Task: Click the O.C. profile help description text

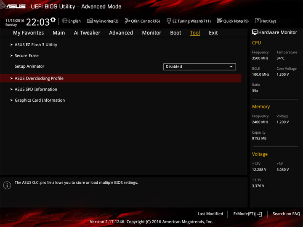Action: (x=76, y=182)
